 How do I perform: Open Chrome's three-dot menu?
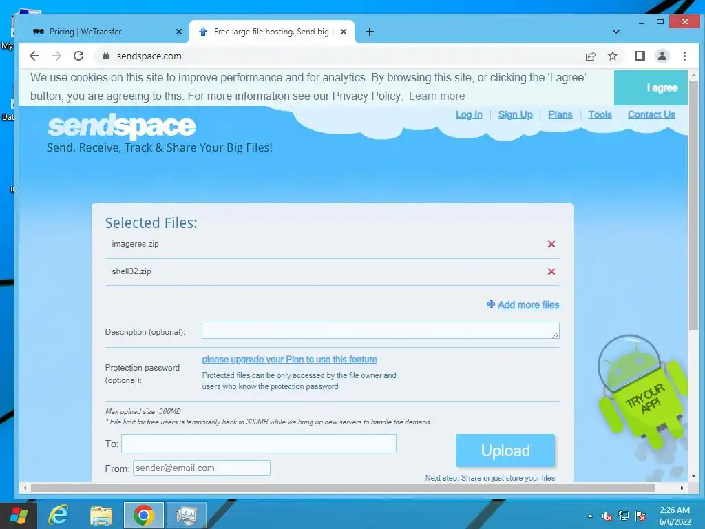[x=684, y=56]
